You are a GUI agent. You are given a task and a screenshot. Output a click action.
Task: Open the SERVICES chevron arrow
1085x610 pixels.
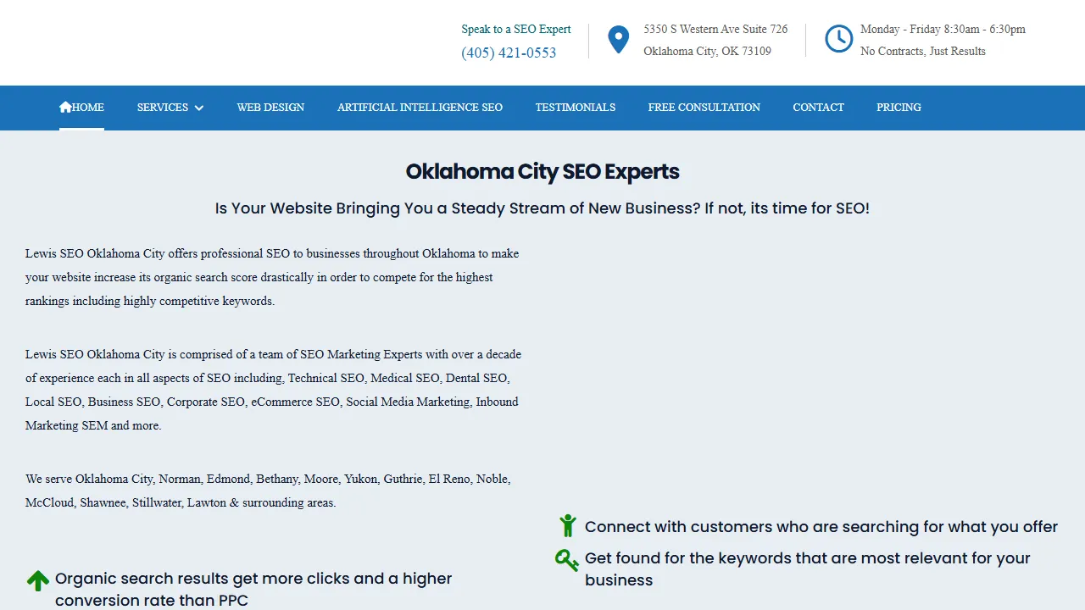(199, 108)
